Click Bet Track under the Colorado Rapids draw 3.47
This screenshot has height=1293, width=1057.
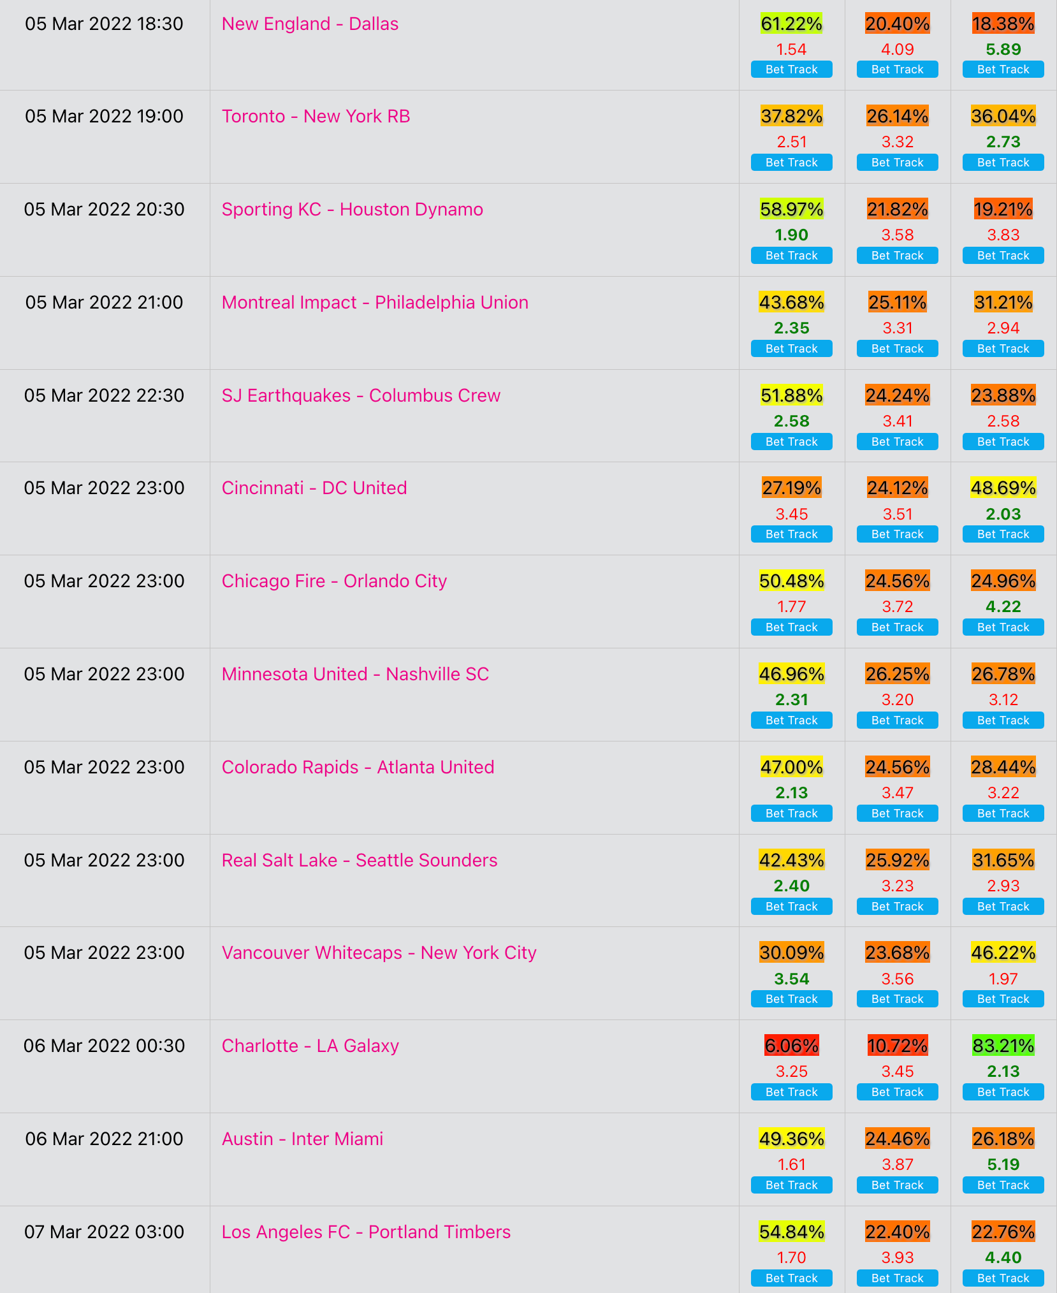897,814
